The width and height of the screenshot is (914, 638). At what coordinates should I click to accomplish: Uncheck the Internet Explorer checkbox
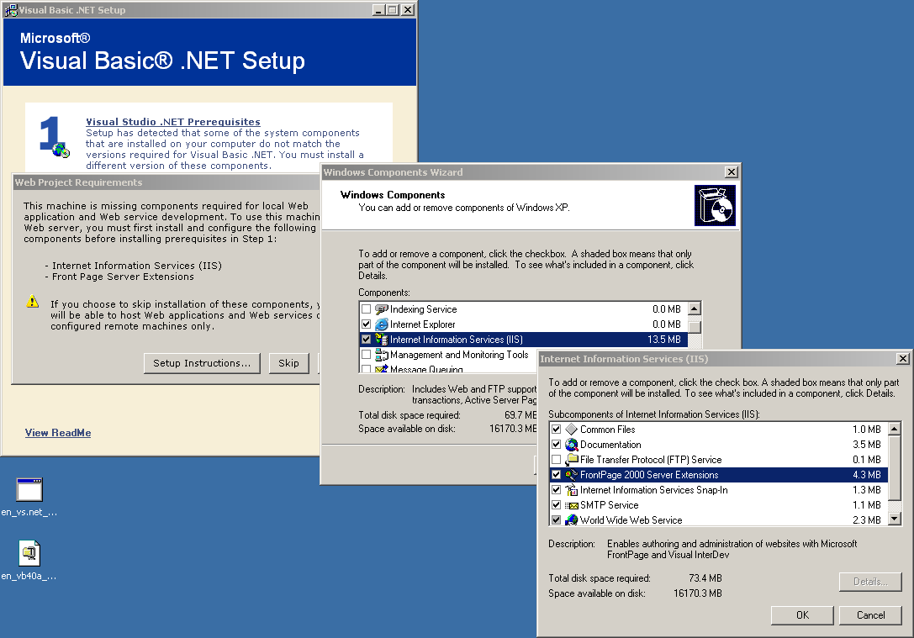click(x=366, y=324)
